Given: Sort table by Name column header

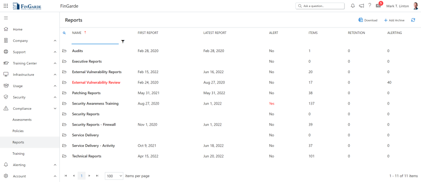Looking at the screenshot, I should coord(77,33).
